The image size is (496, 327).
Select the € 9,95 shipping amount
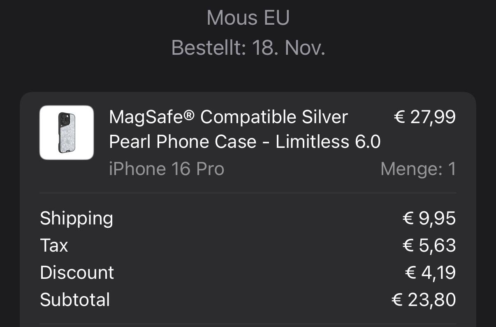[429, 218]
